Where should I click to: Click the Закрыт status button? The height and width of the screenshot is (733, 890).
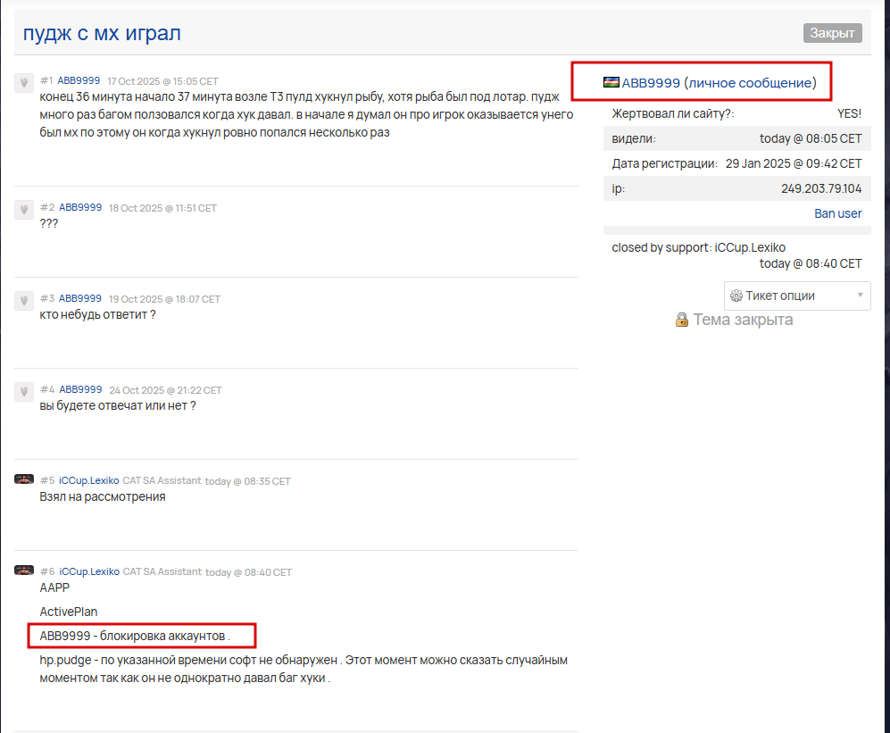[832, 33]
